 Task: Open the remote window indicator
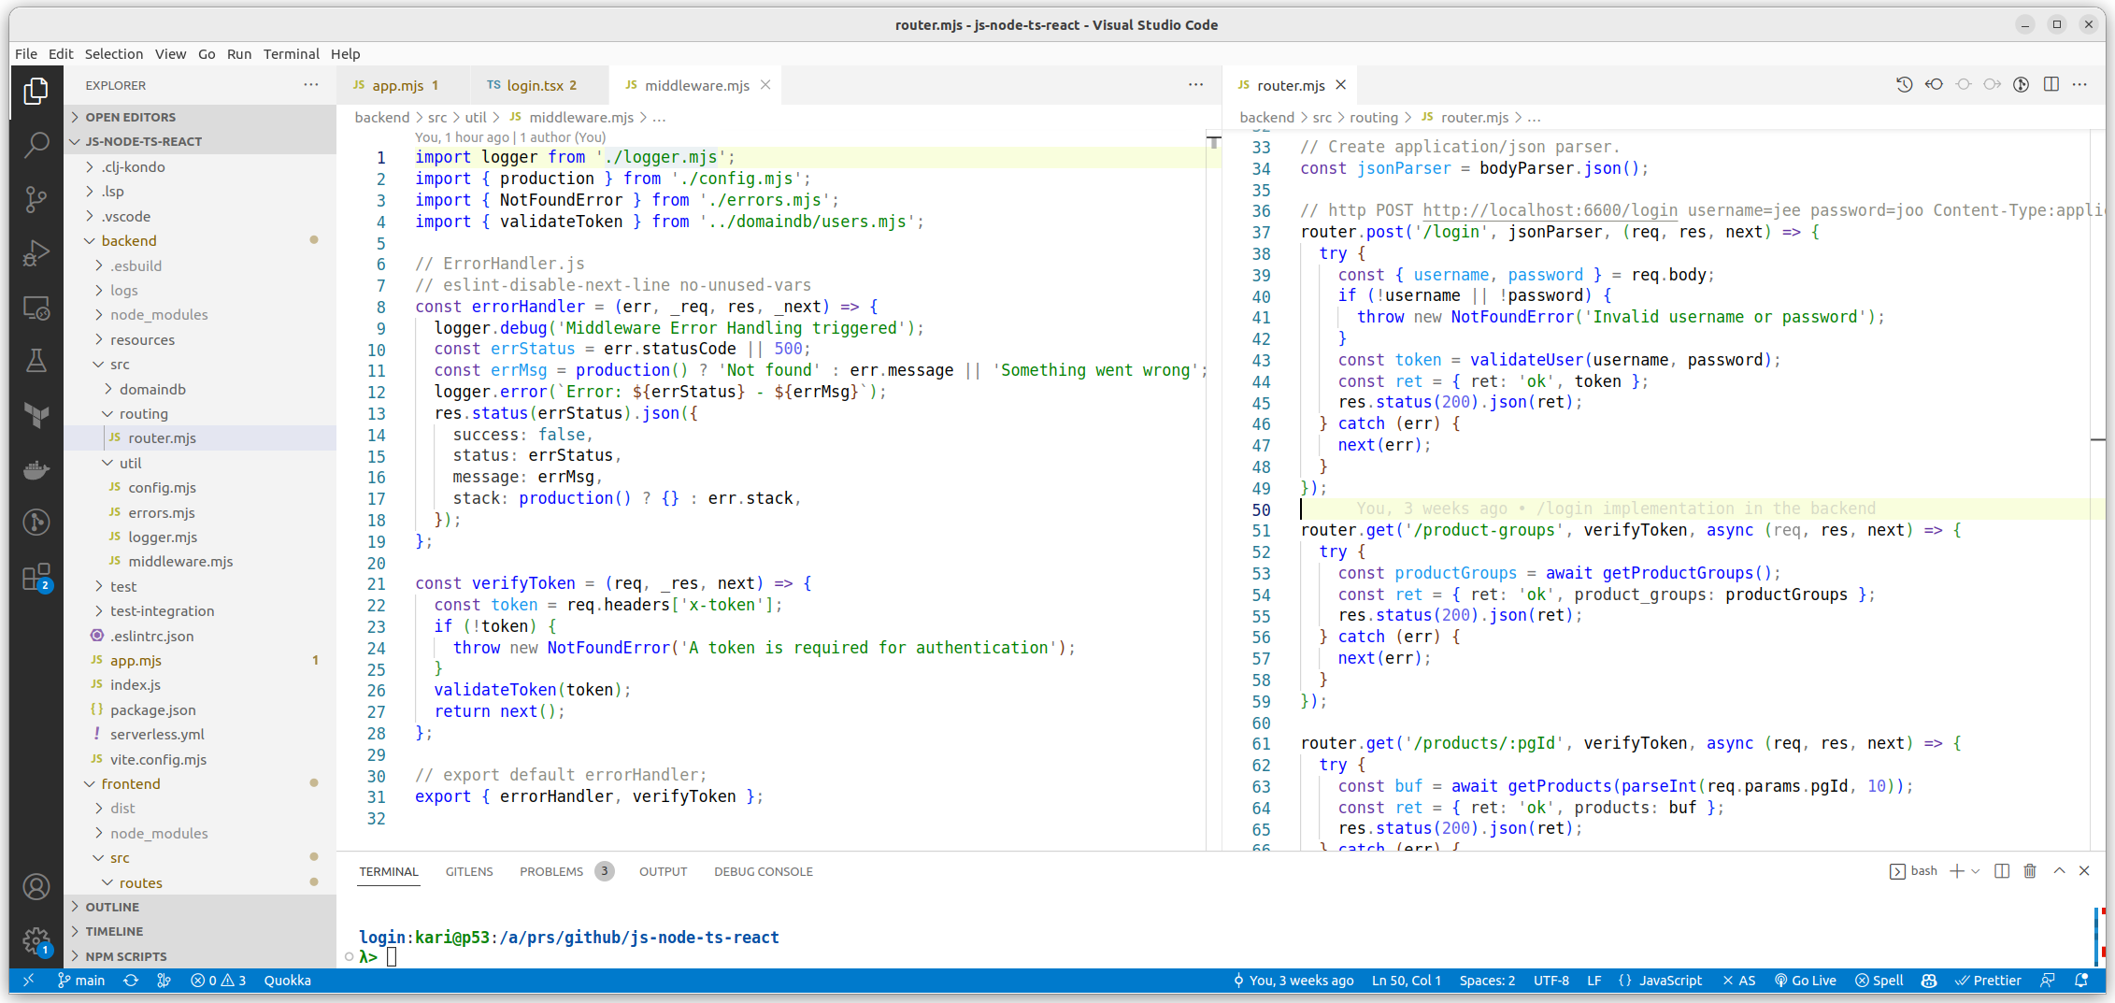pos(28,981)
